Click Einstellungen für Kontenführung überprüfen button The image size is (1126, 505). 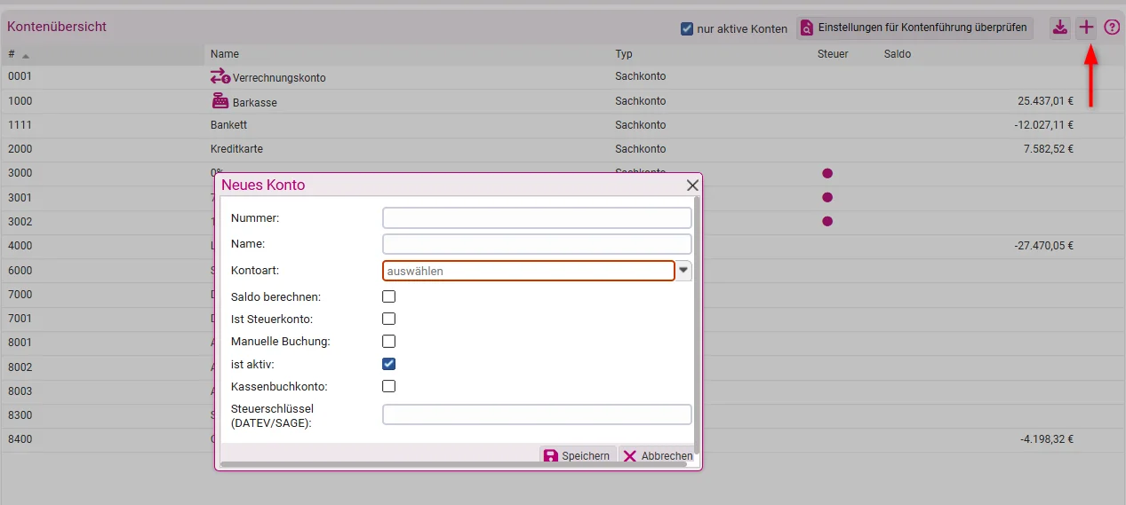pyautogui.click(x=915, y=28)
